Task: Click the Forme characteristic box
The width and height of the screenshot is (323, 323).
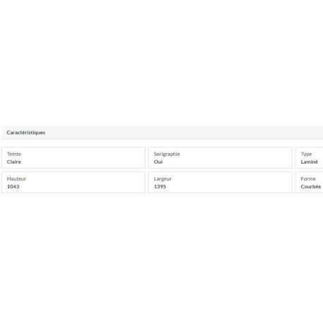Action: [309, 183]
